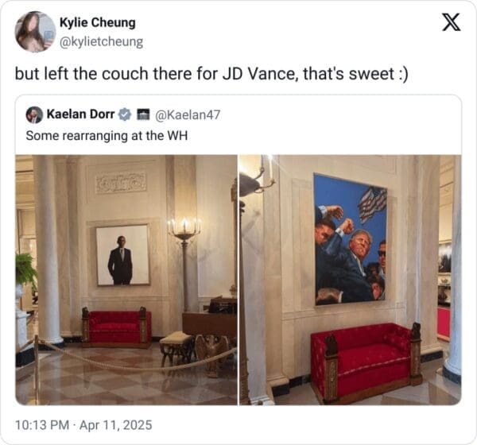Open the right photo with flag painting

(351, 280)
